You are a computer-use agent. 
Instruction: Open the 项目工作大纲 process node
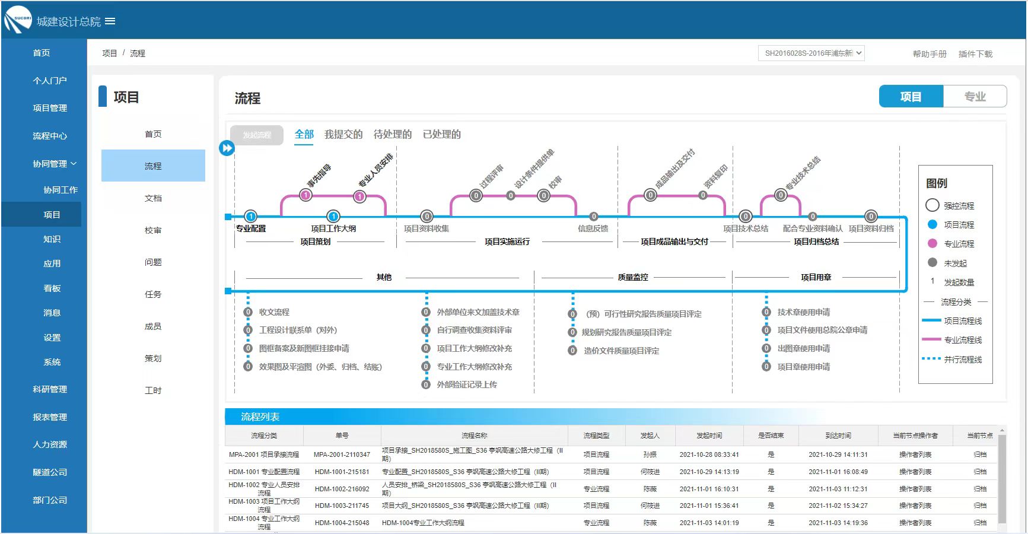pos(333,217)
